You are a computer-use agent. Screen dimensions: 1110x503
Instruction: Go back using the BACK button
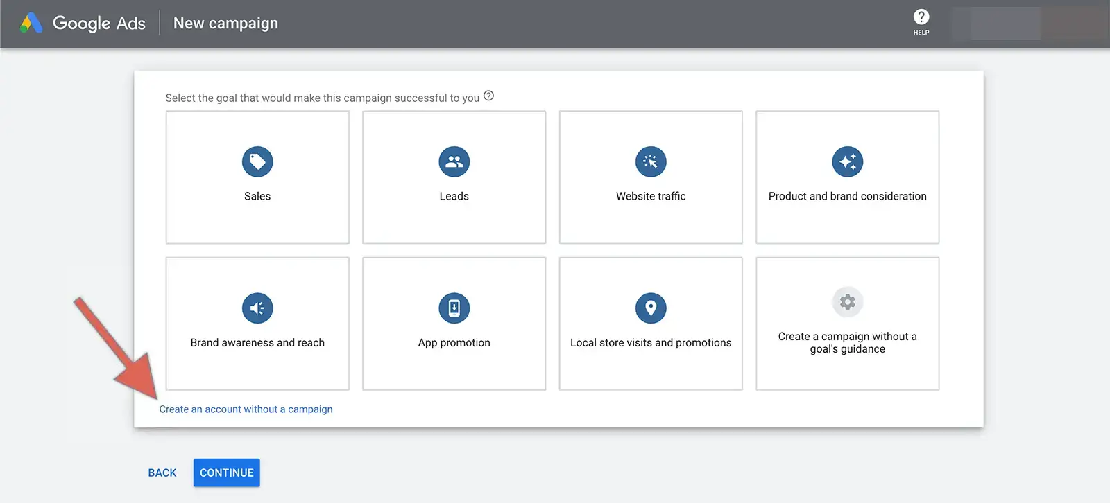tap(162, 473)
